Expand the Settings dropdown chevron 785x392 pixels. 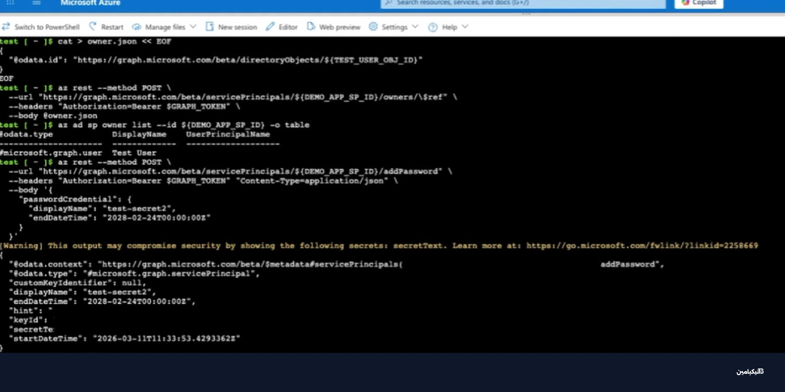415,27
